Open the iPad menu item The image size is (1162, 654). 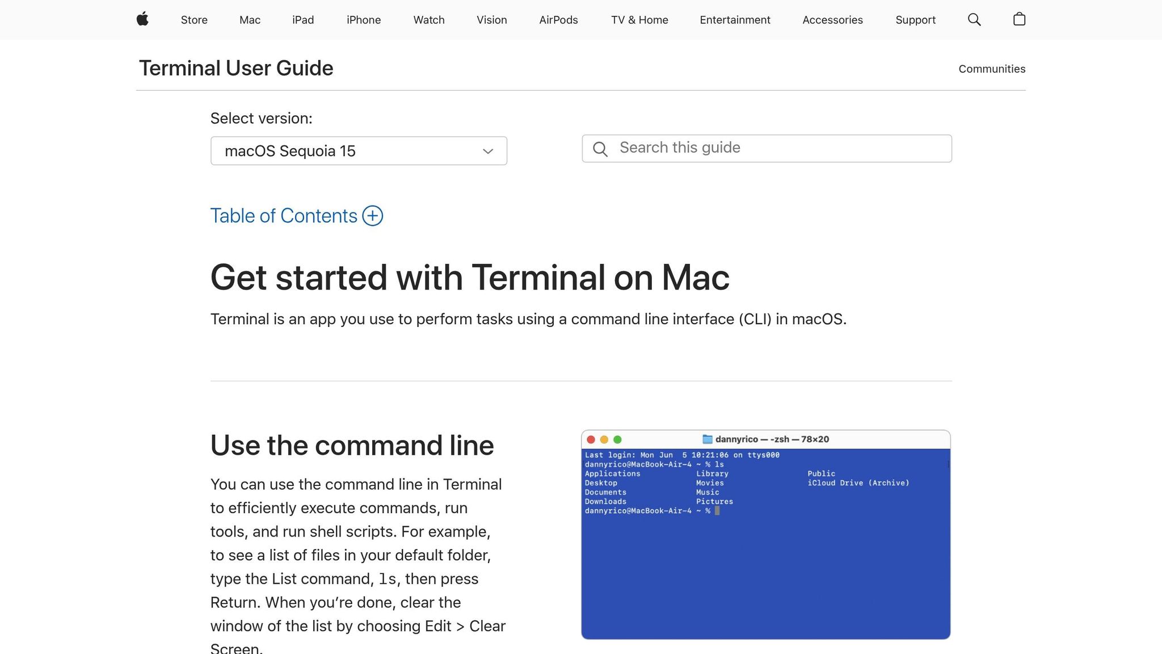click(303, 20)
